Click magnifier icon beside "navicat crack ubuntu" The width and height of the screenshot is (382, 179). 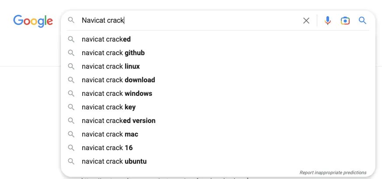[x=71, y=161]
